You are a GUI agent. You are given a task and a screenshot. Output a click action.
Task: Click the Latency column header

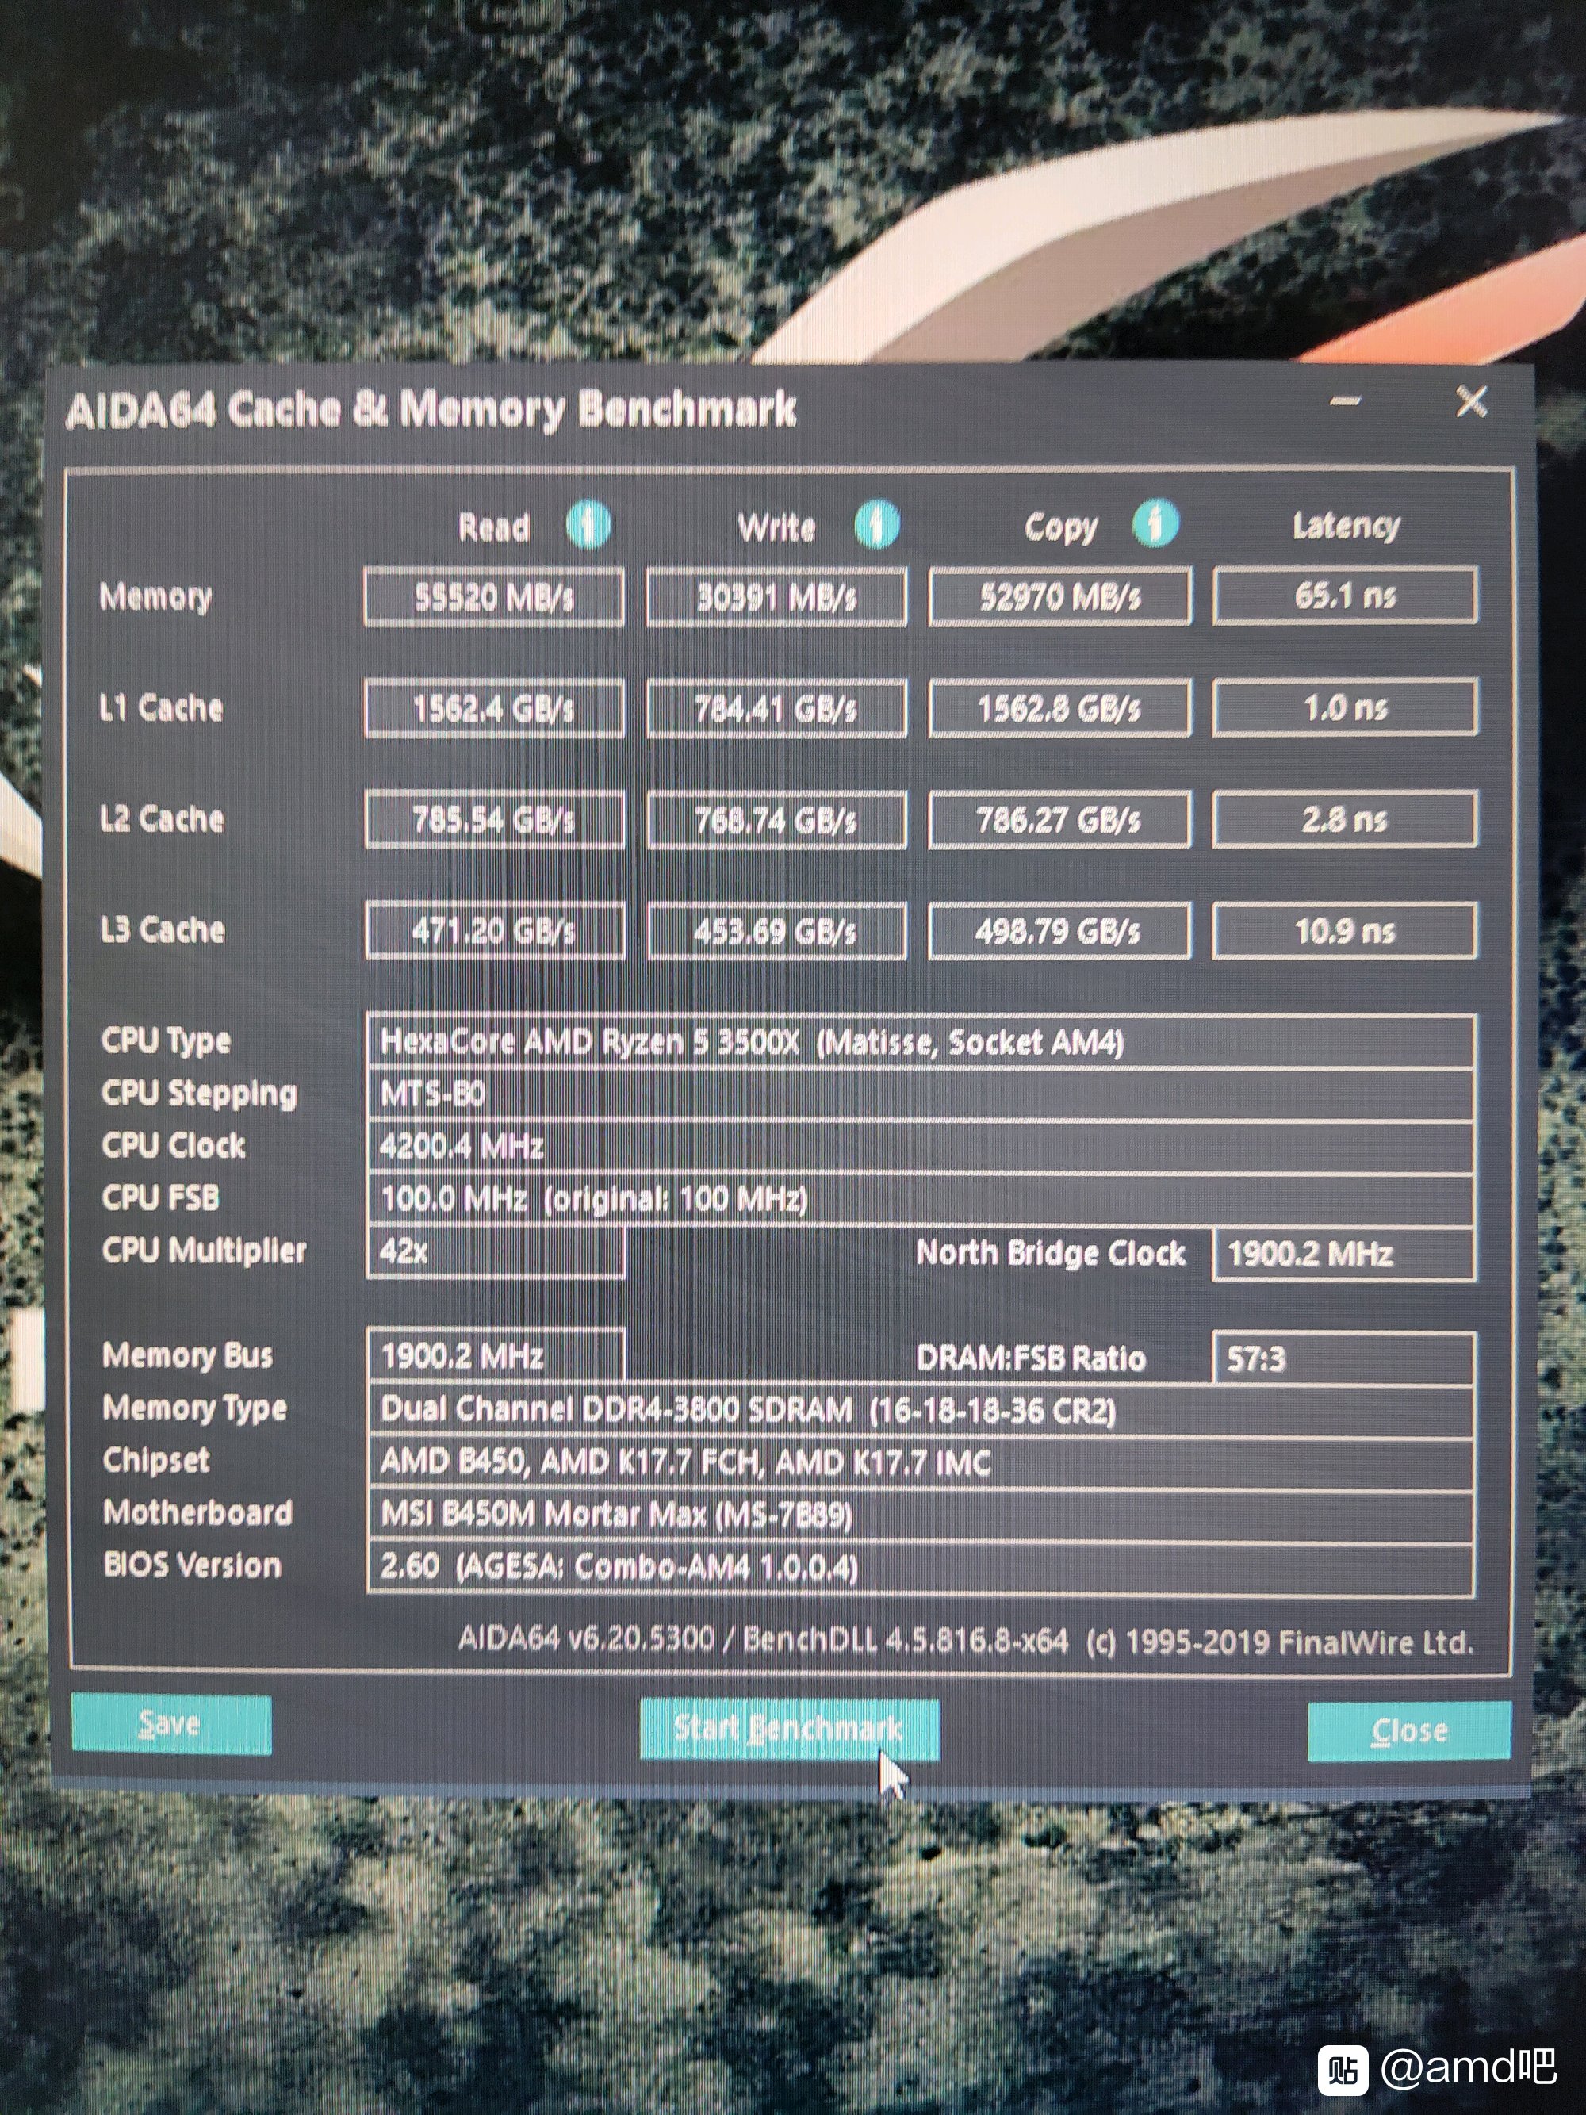click(x=1346, y=526)
